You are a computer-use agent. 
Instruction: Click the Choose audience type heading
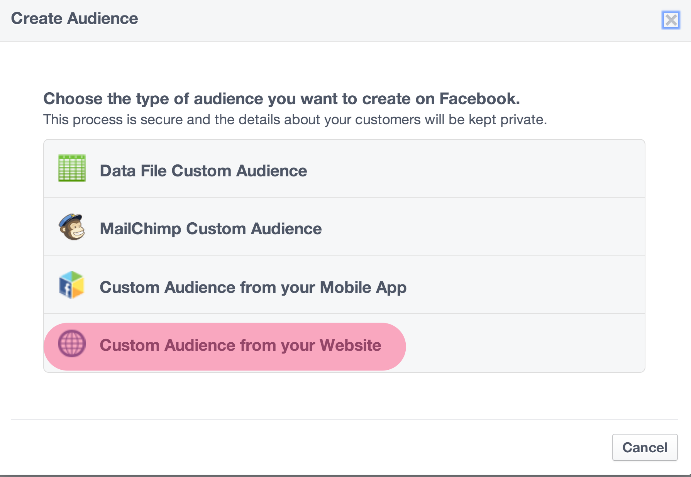click(282, 98)
